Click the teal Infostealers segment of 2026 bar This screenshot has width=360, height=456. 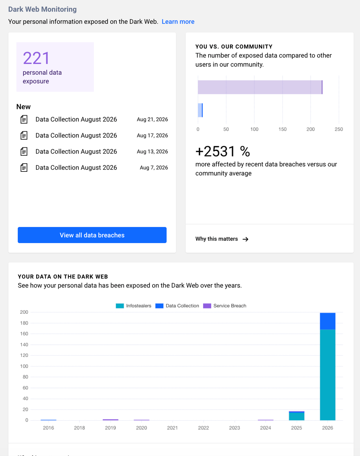click(x=328, y=375)
